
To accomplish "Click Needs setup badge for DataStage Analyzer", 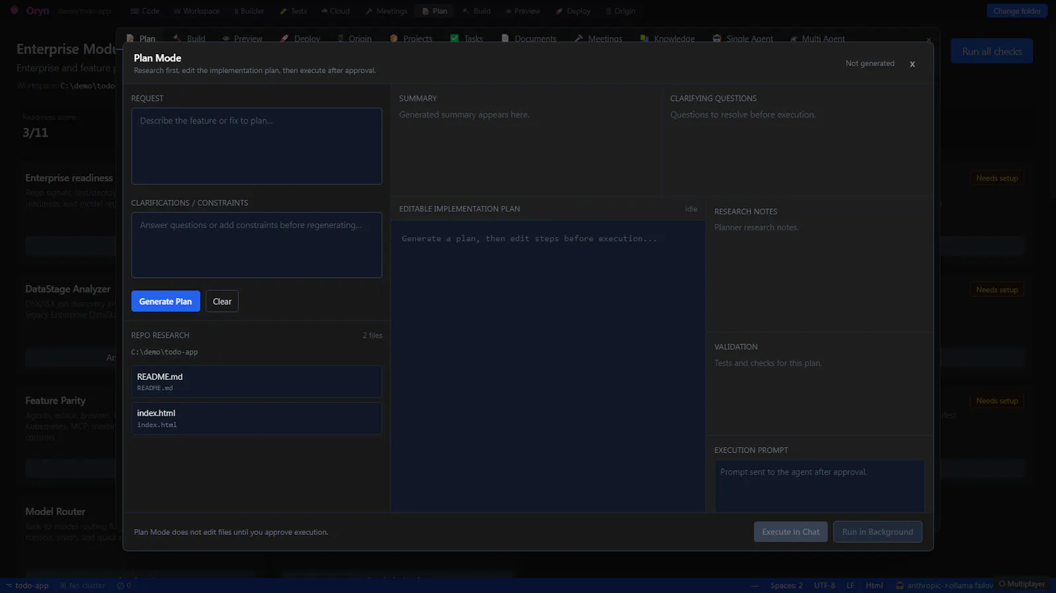I will point(997,290).
